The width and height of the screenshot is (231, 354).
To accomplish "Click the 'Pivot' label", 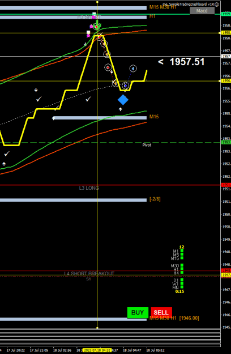I will coord(147,145).
